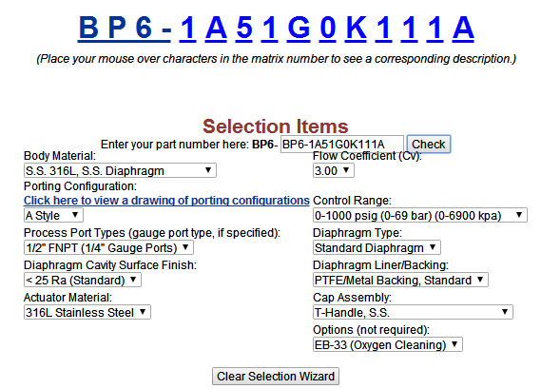Click the digit 0 in matrix number

[x=328, y=28]
